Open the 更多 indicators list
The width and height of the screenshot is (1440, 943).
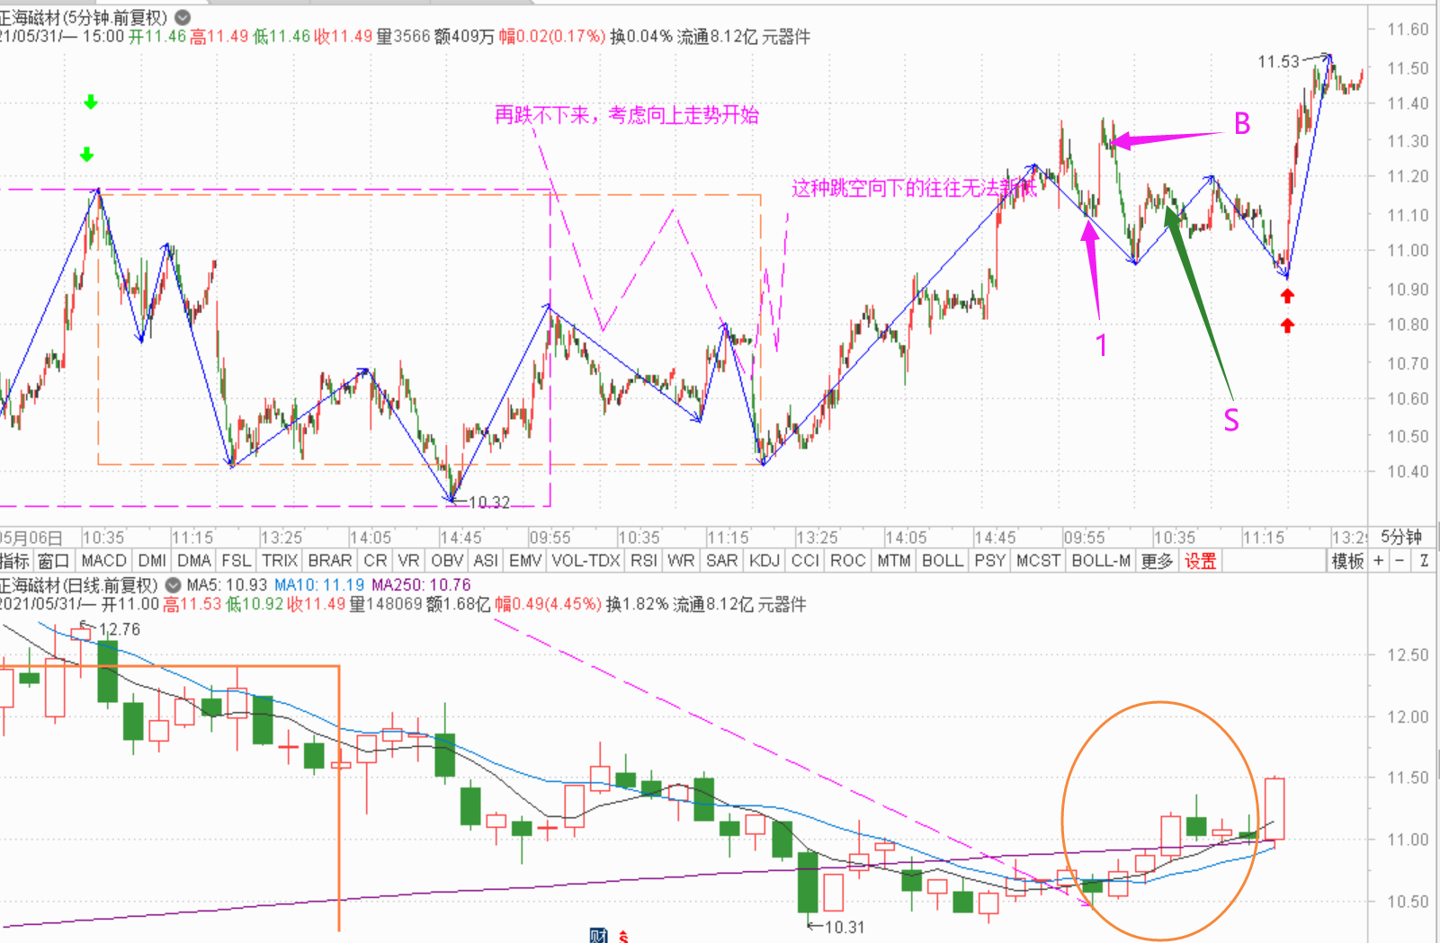tap(1157, 561)
